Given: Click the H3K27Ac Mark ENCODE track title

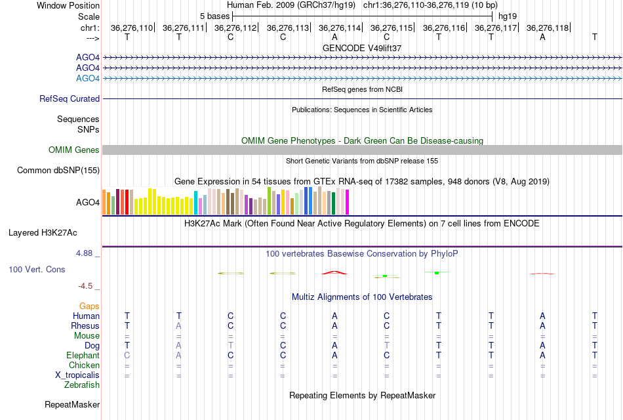Looking at the screenshot, I should click(362, 224).
